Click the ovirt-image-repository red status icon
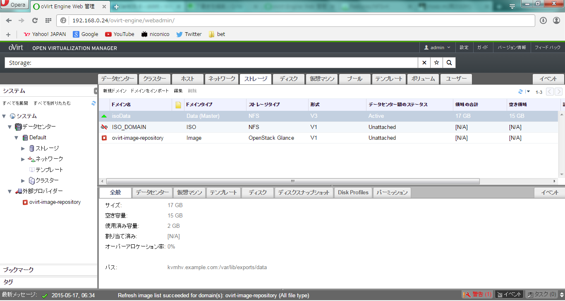 click(104, 138)
